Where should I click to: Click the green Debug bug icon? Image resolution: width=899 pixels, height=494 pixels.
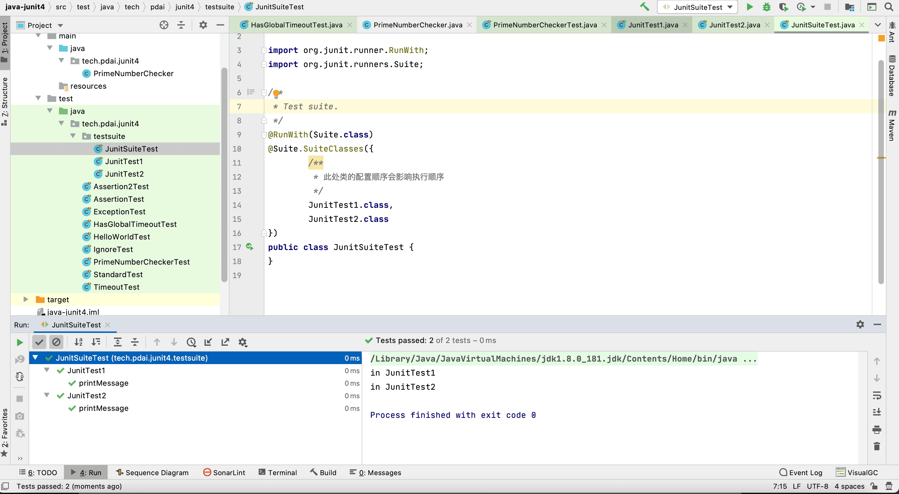click(x=766, y=7)
